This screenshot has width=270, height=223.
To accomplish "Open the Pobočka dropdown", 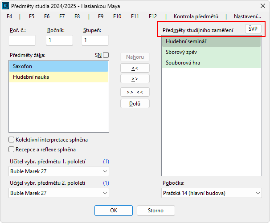I will tap(211, 193).
